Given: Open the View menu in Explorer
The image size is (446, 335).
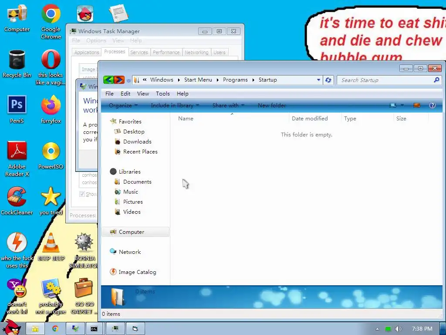Looking at the screenshot, I should [143, 94].
